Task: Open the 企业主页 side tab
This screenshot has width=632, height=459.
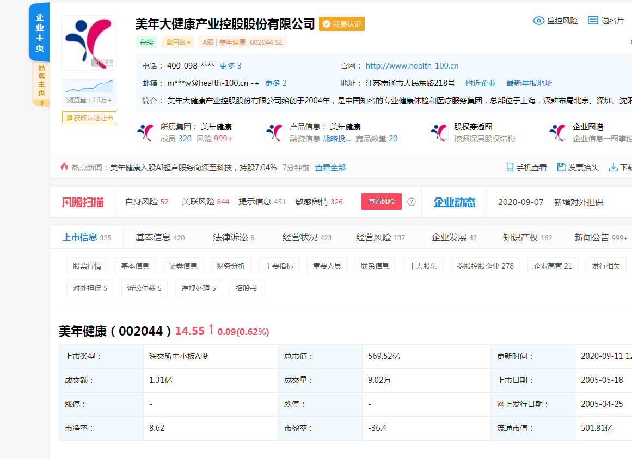Action: point(39,32)
